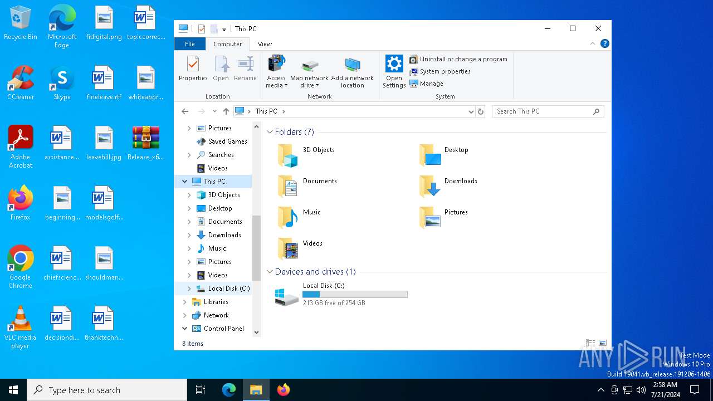Switch to details view layout

(590, 343)
